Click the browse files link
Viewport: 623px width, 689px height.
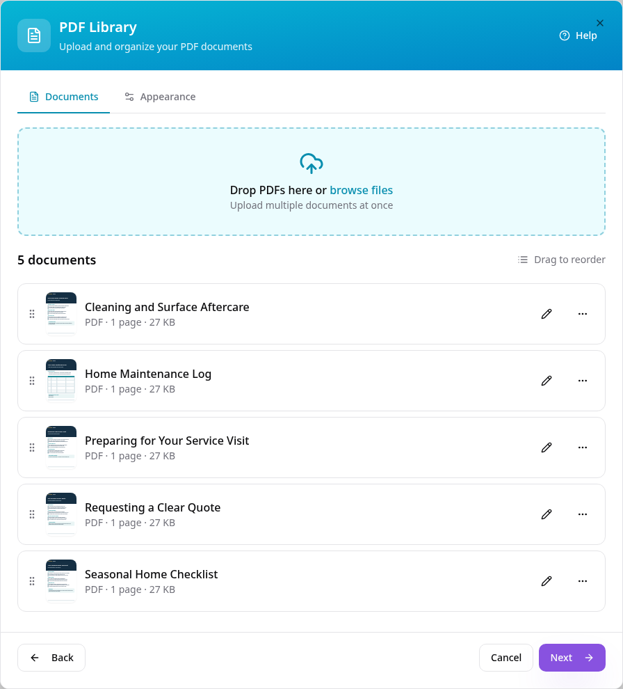pyautogui.click(x=362, y=190)
